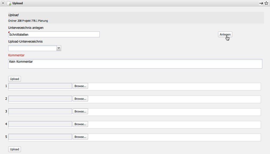Click the pin icon in the title bar
Viewport: 270px width, 154px height.
pos(261,3)
